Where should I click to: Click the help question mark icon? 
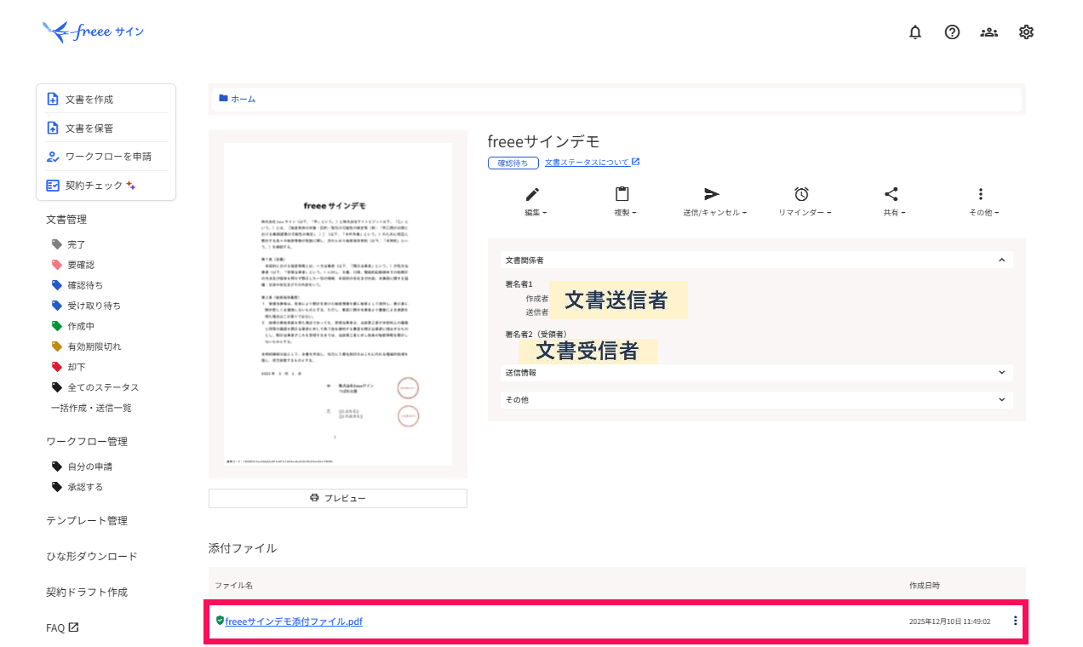(951, 31)
